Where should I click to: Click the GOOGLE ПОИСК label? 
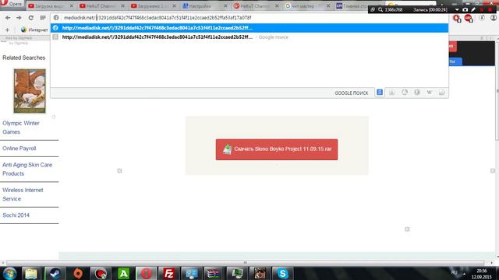coord(351,93)
